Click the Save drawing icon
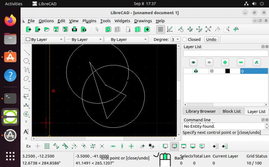The height and width of the screenshot is (167, 269). (x=56, y=29)
